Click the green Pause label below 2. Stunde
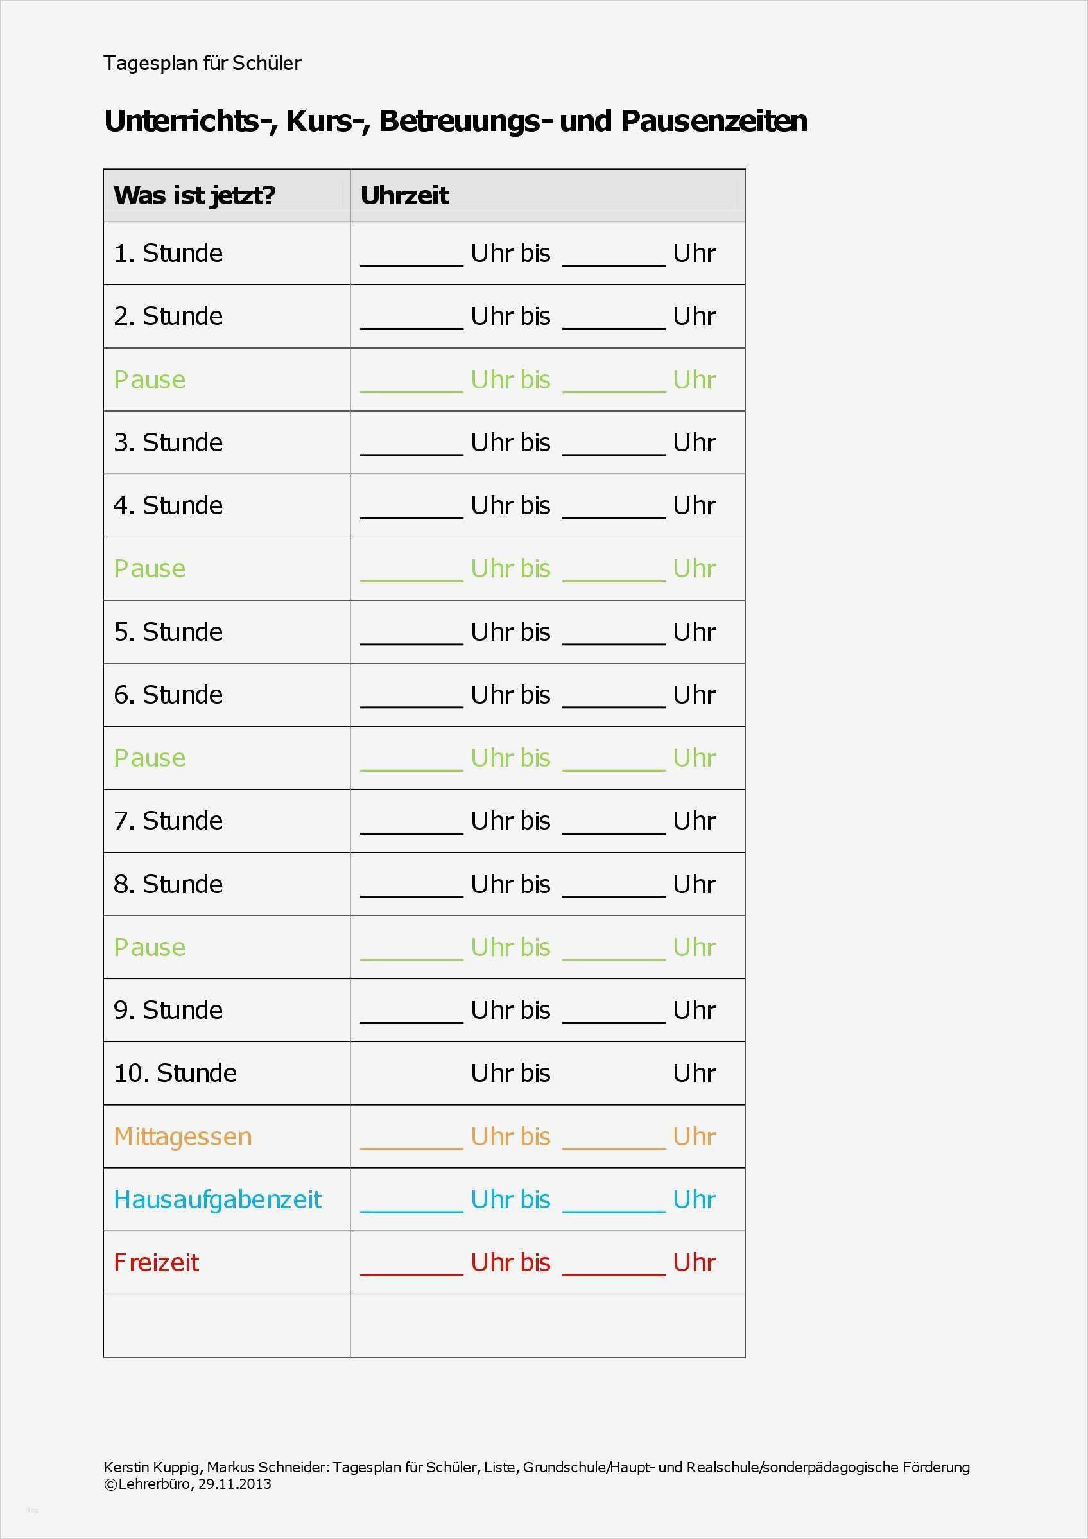1088x1539 pixels. [150, 379]
